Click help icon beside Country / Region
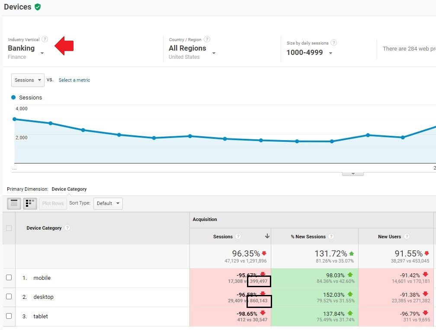436x330 pixels. 207,39
